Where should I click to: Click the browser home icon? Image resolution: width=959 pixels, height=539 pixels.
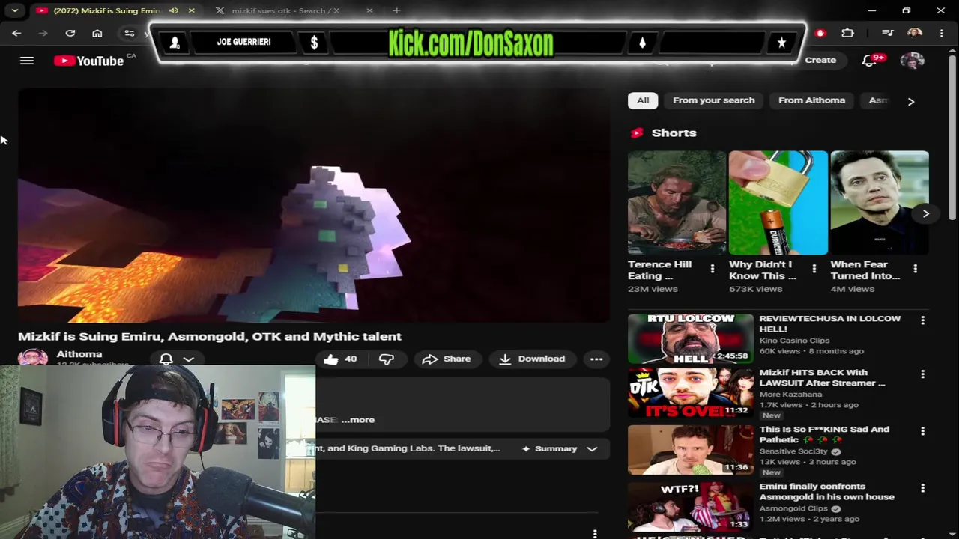(x=97, y=33)
